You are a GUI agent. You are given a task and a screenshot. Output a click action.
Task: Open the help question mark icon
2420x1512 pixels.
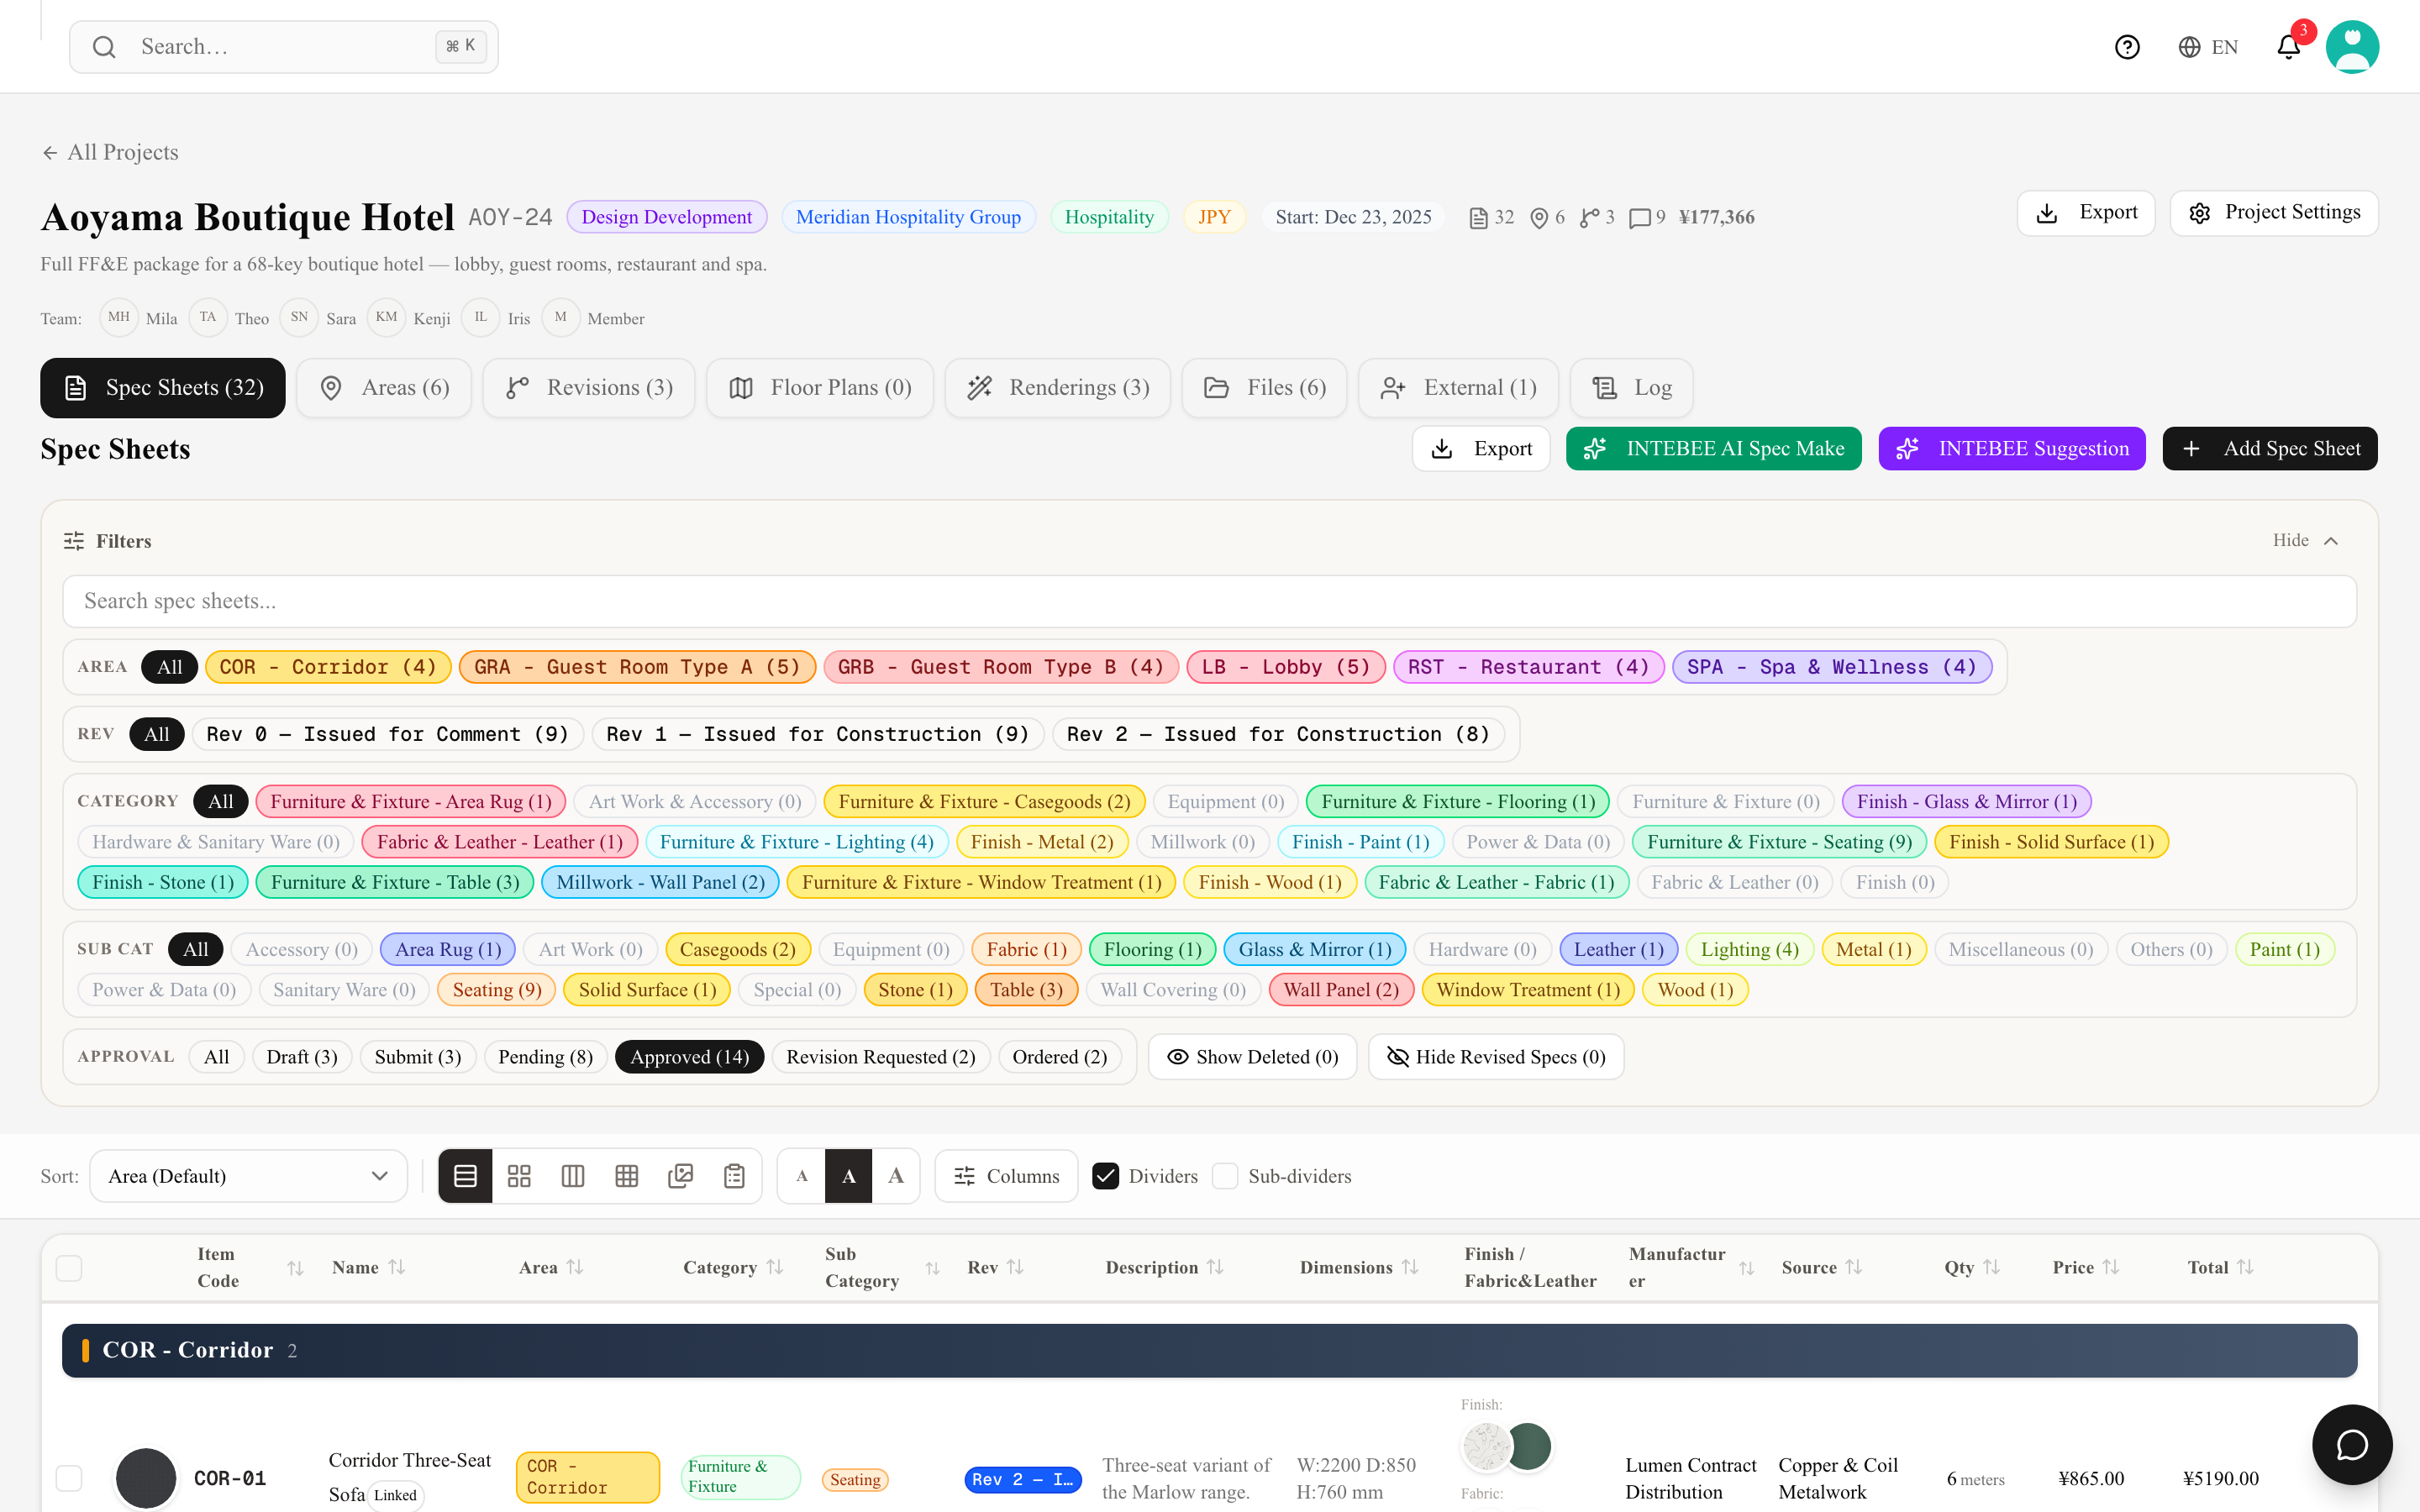(2127, 47)
